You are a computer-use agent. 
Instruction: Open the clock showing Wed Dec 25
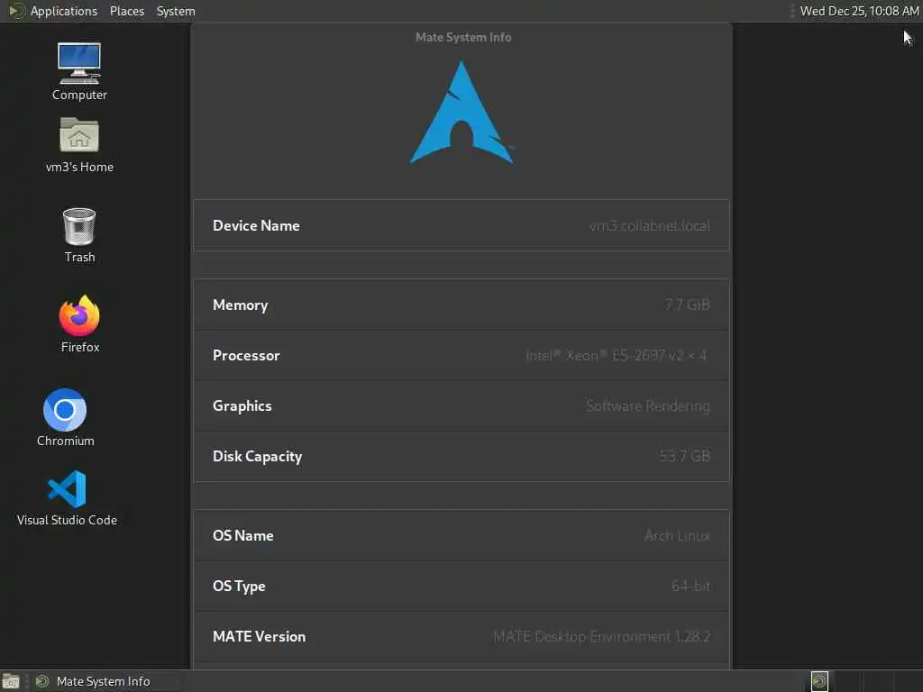pyautogui.click(x=859, y=11)
